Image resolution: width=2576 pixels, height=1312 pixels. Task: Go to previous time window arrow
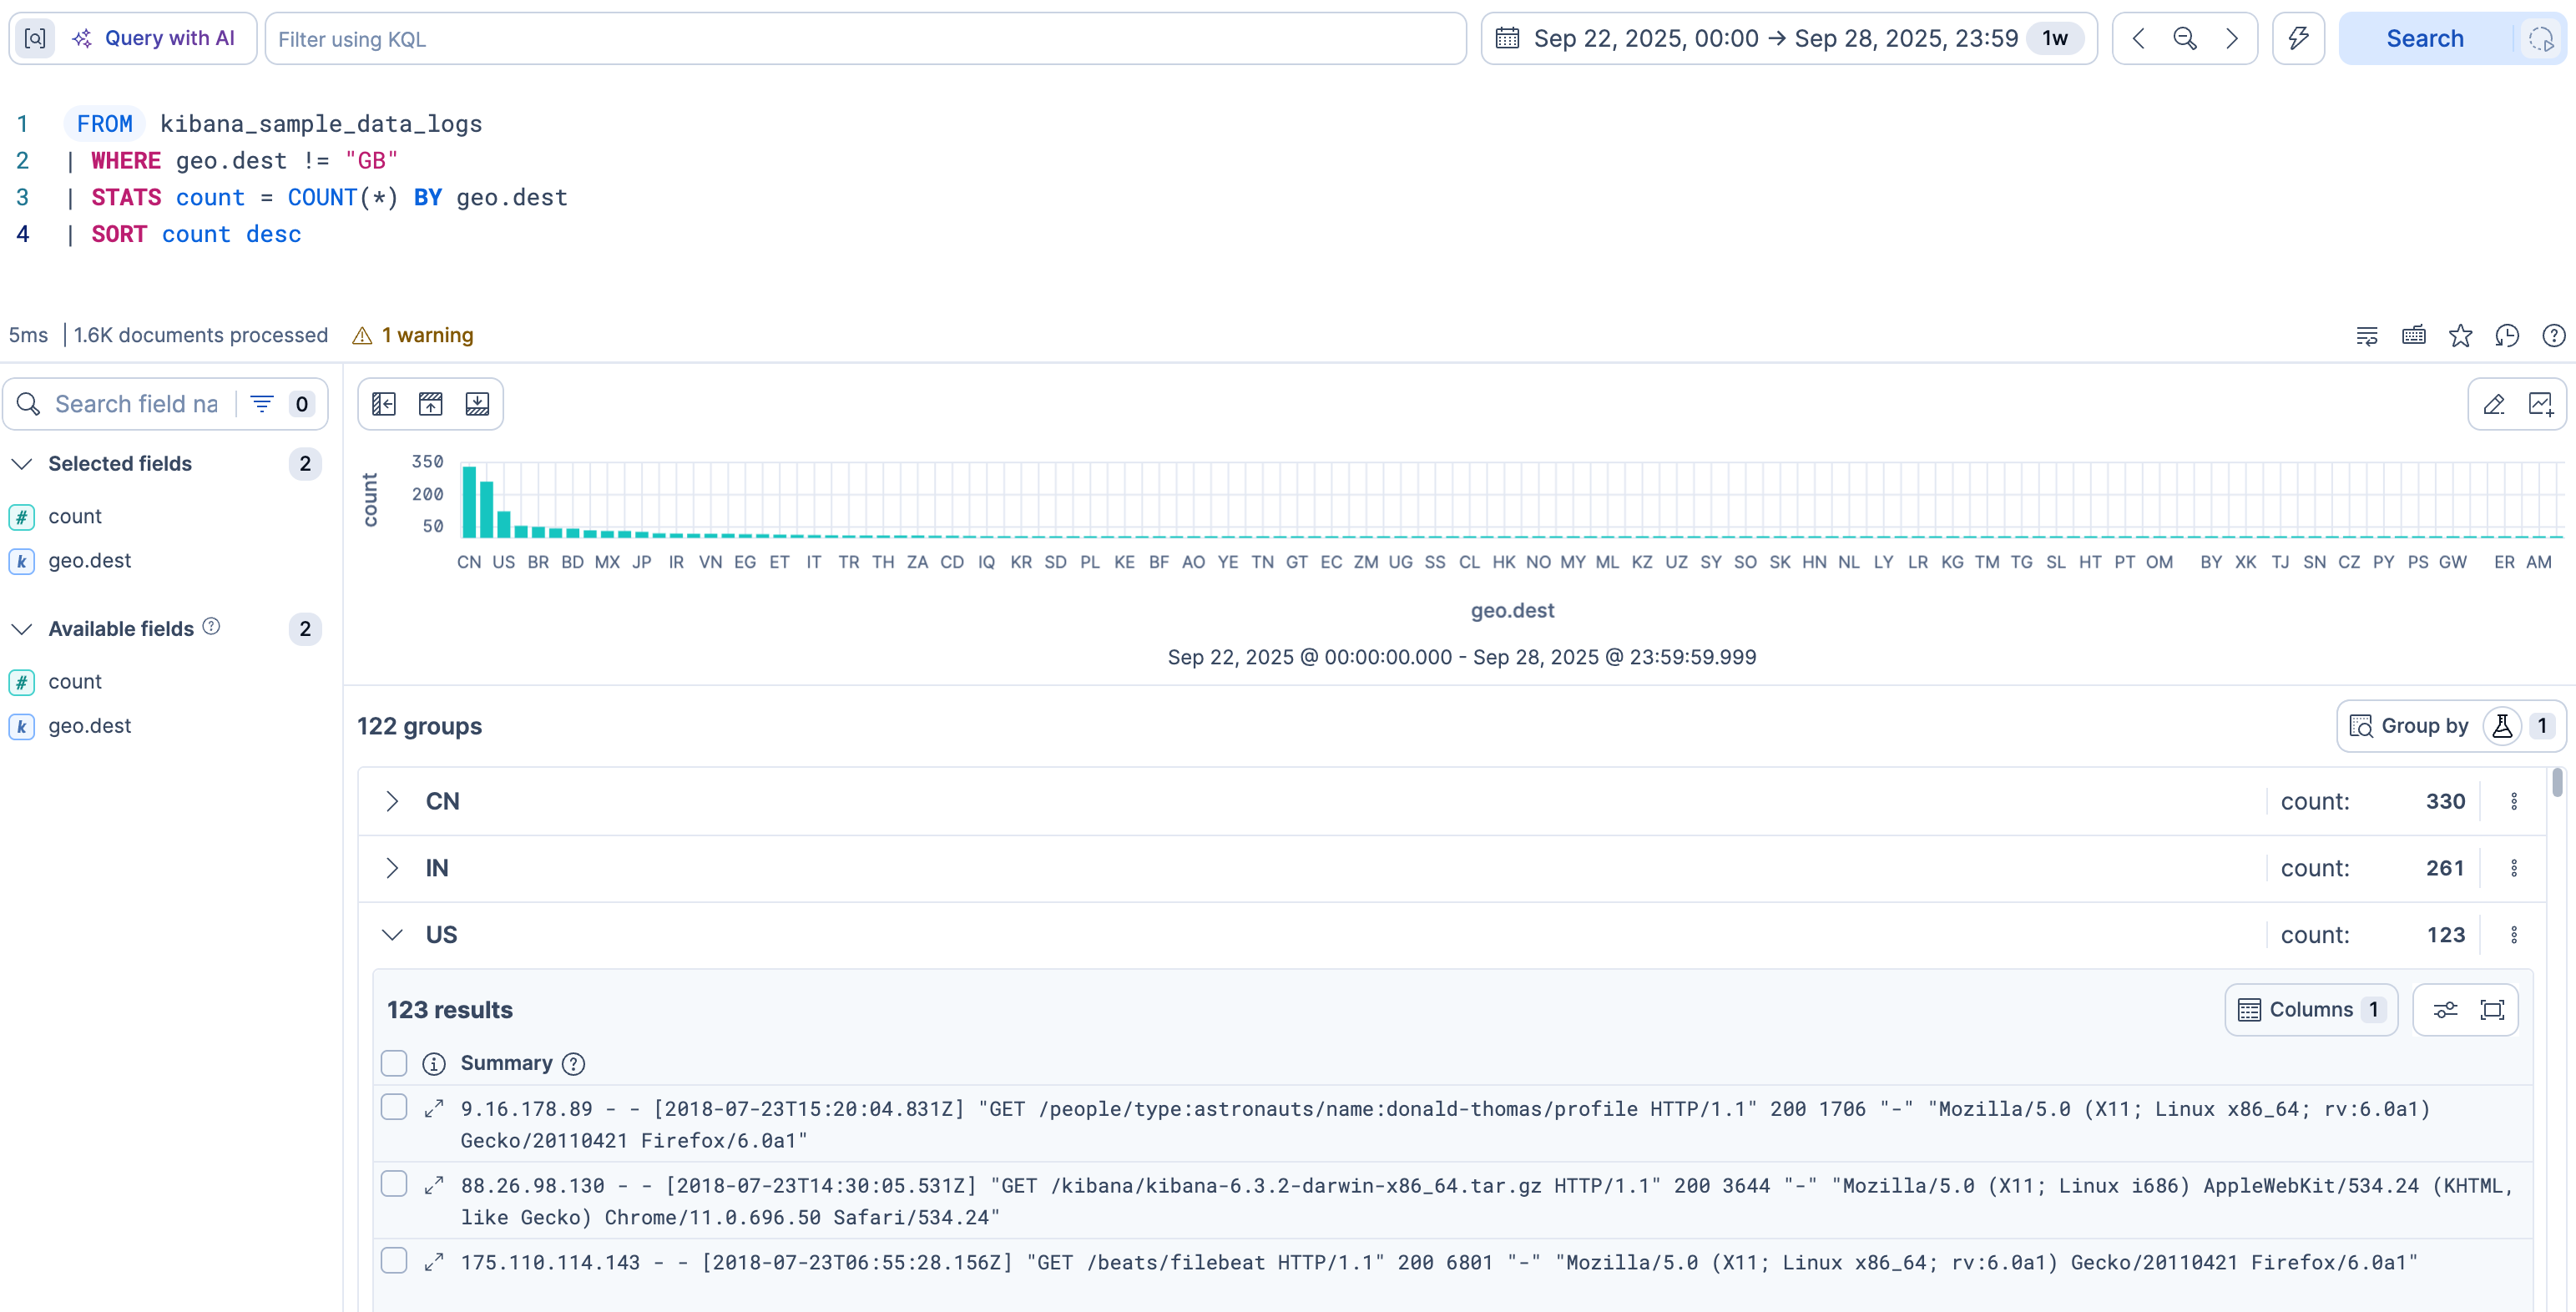pyautogui.click(x=2138, y=39)
